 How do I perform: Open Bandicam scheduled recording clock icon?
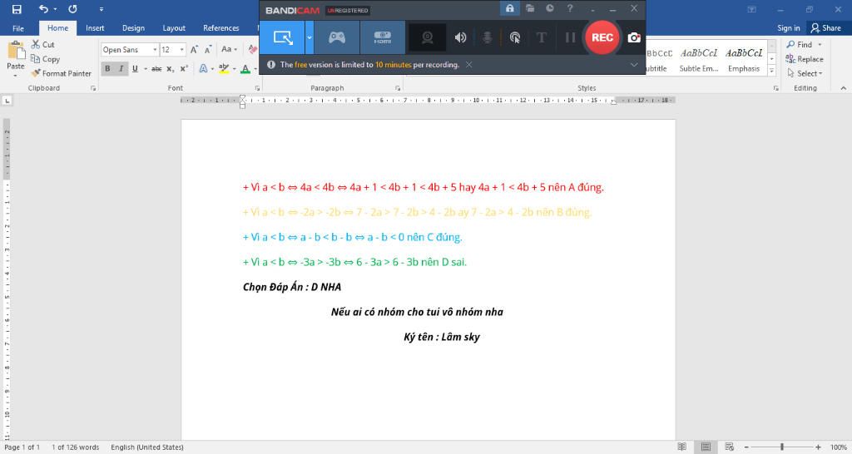pos(550,8)
